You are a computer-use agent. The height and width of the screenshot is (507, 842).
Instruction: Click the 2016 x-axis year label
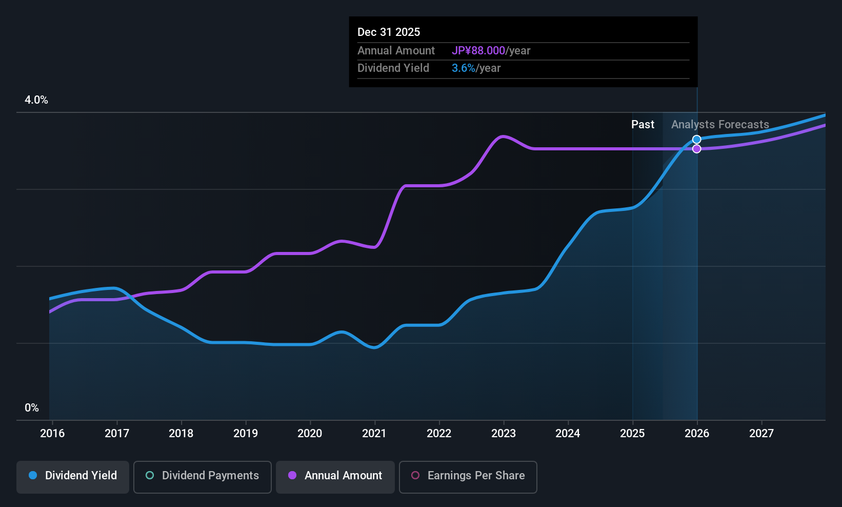point(52,434)
